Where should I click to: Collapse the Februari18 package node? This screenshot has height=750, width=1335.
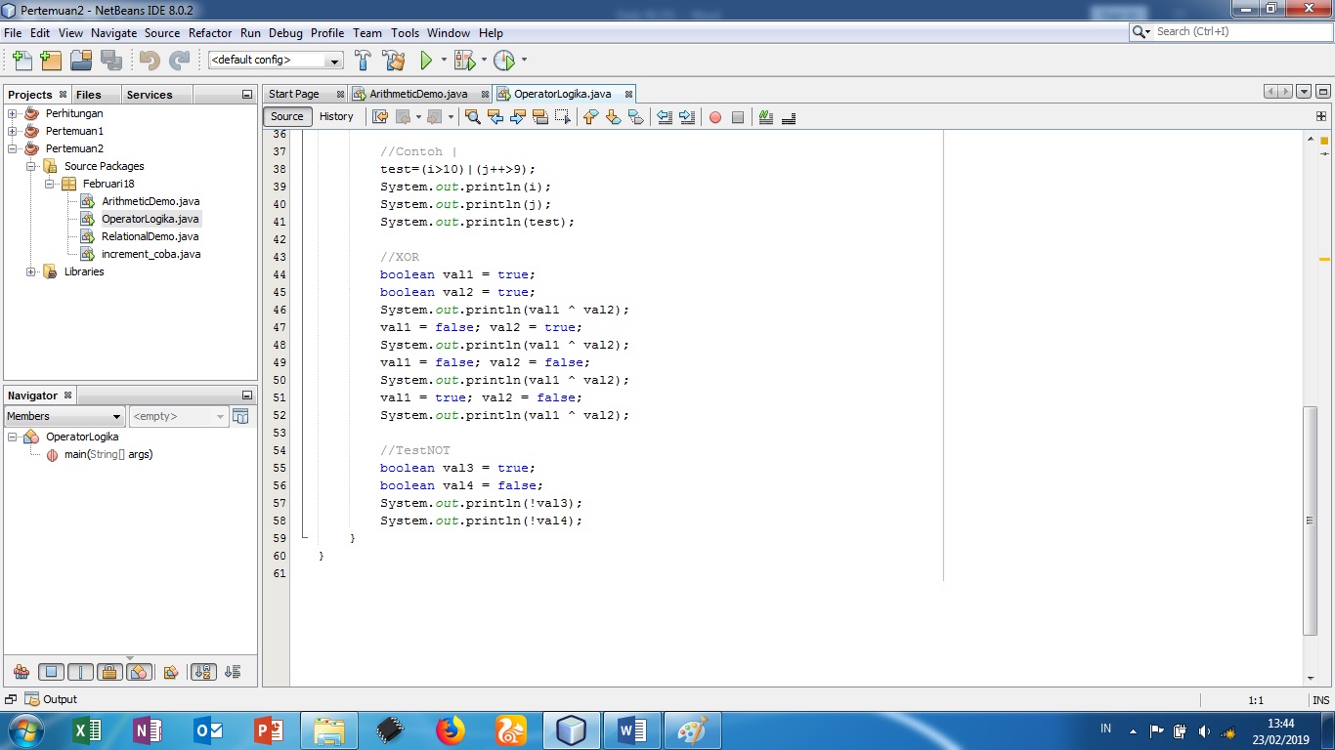tap(50, 184)
